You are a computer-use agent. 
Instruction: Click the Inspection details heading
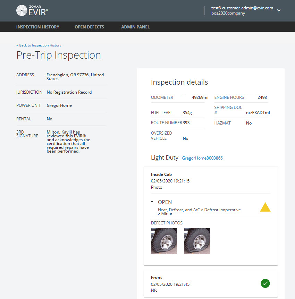(x=179, y=82)
